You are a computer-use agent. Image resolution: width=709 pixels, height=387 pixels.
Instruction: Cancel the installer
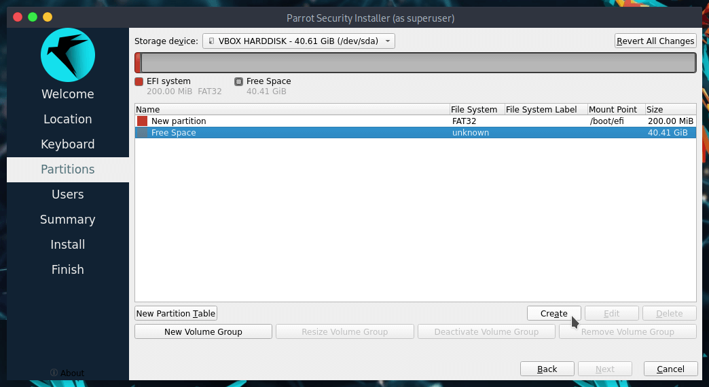click(x=670, y=369)
